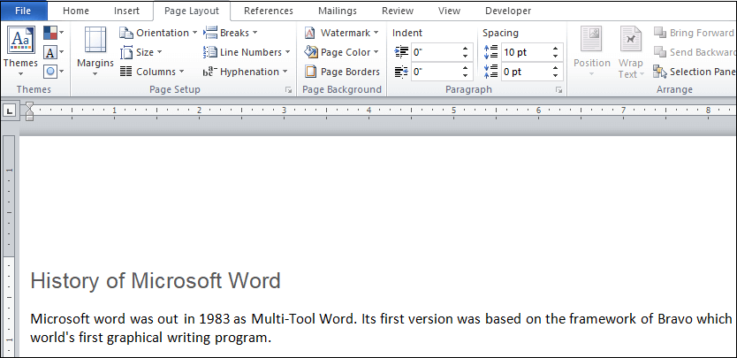The height and width of the screenshot is (358, 737).
Task: Expand the Columns dropdown arrow
Action: coord(181,72)
